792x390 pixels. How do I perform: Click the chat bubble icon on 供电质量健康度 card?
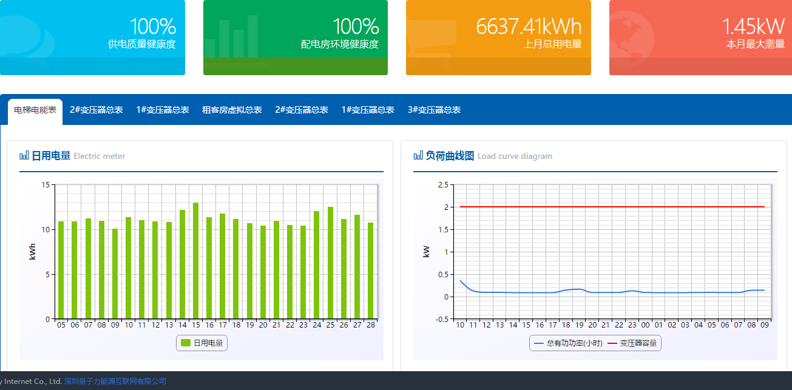pyautogui.click(x=24, y=38)
